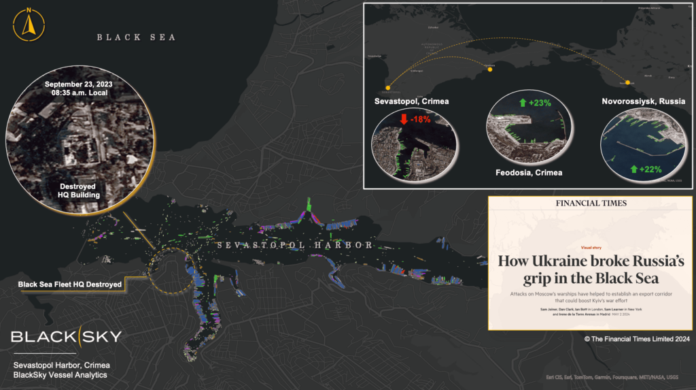Select the Novorossiysk yellow dot on inset map

coord(627,82)
